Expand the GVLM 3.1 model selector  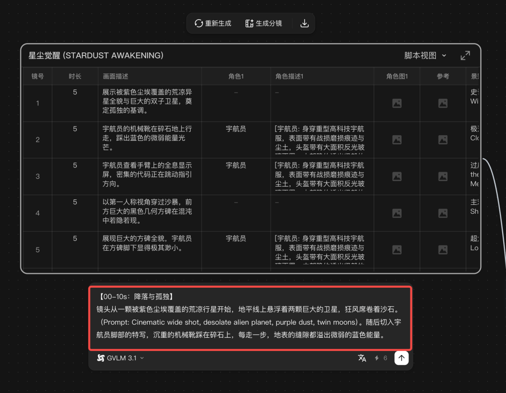click(120, 358)
